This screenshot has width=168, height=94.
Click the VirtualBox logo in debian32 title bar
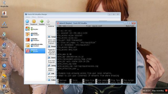tap(58, 23)
